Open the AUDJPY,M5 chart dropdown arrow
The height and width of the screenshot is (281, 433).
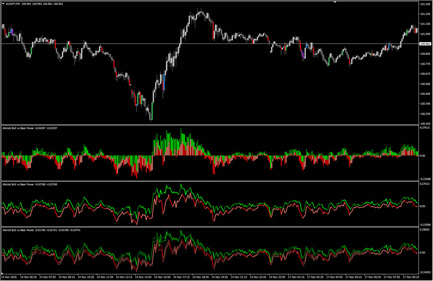4,4
